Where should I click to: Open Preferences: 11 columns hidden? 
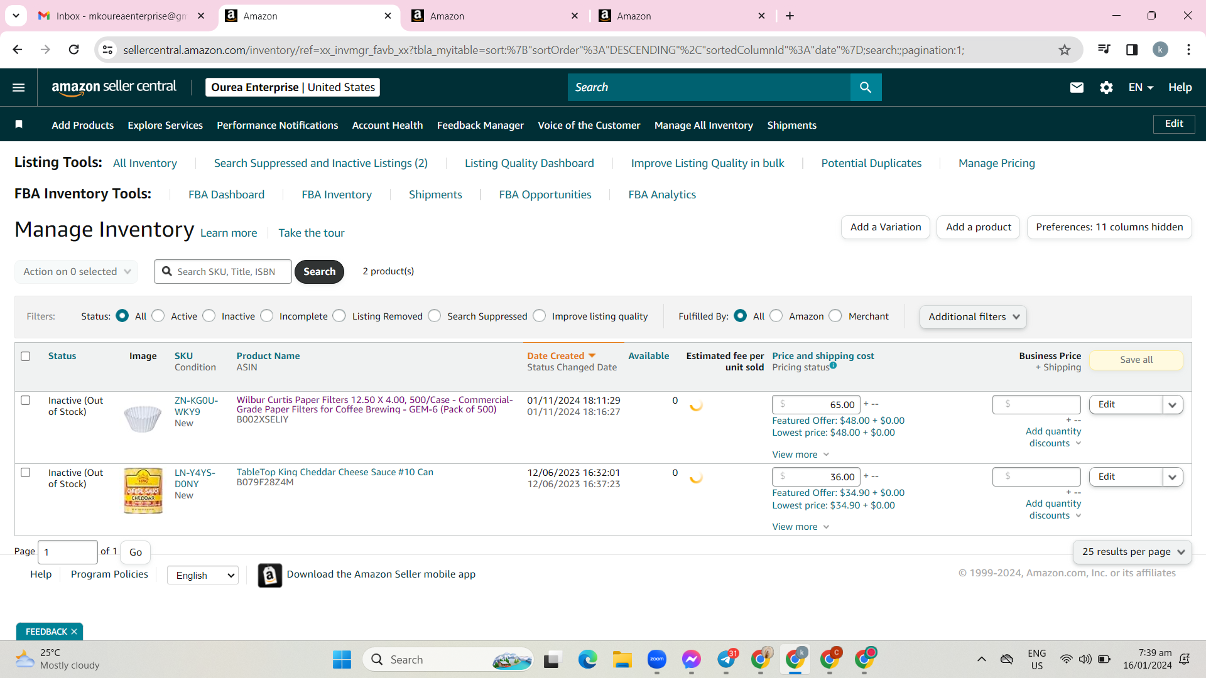(1109, 227)
